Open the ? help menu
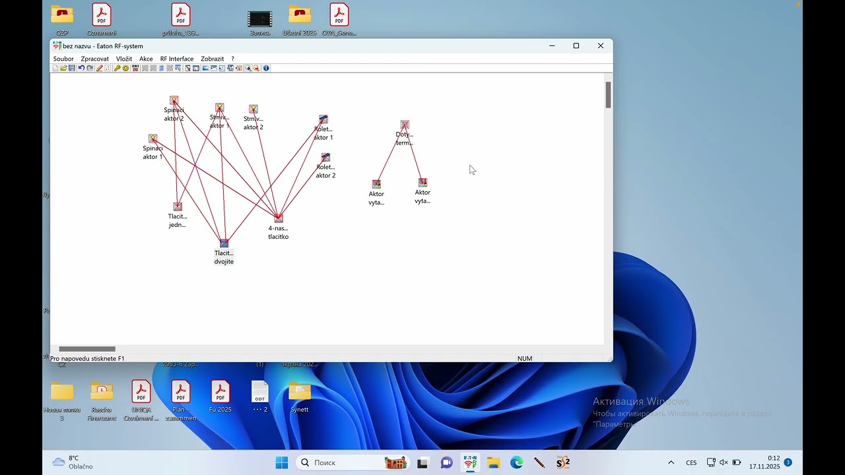Viewport: 845px width, 475px height. [x=232, y=59]
